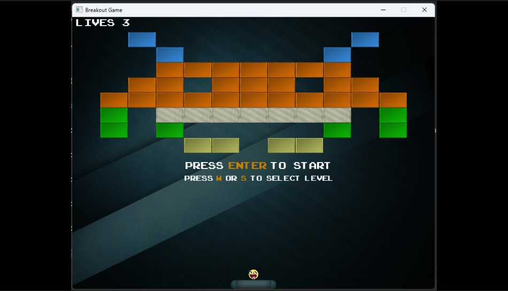This screenshot has height=291, width=508.
Task: Click the "LIVES 3" counter
Action: (x=102, y=22)
